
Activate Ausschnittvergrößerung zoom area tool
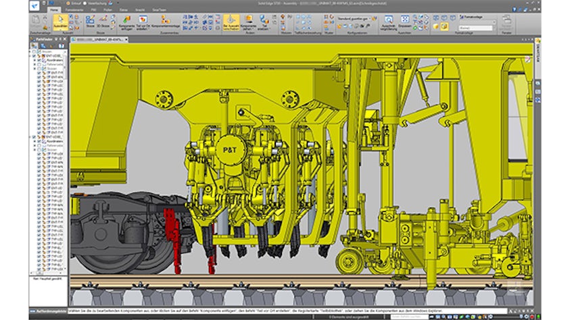[x=389, y=22]
